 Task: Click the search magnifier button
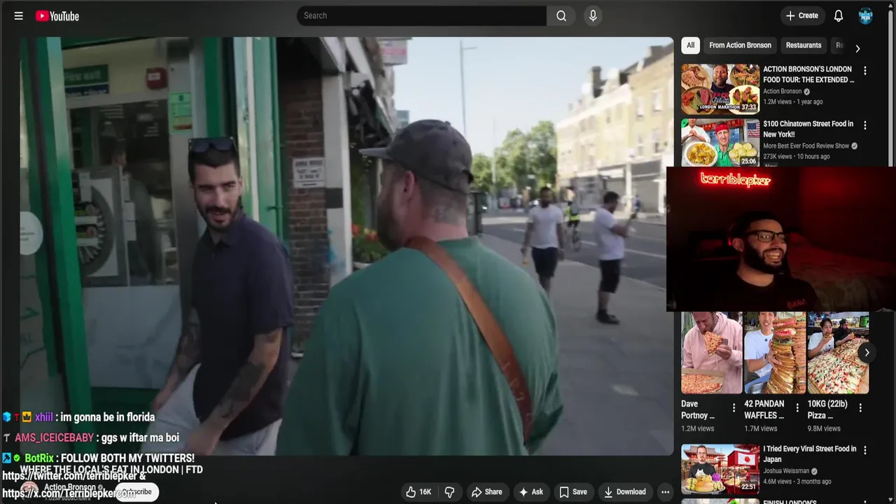[x=561, y=15]
